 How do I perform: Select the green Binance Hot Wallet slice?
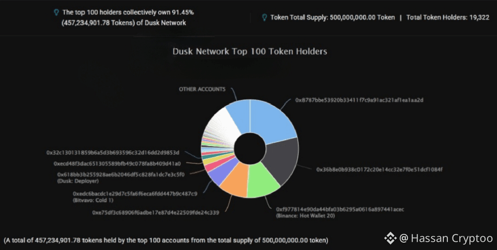pyautogui.click(x=262, y=181)
